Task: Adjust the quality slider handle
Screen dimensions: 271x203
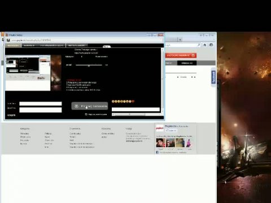Action: coord(89,65)
